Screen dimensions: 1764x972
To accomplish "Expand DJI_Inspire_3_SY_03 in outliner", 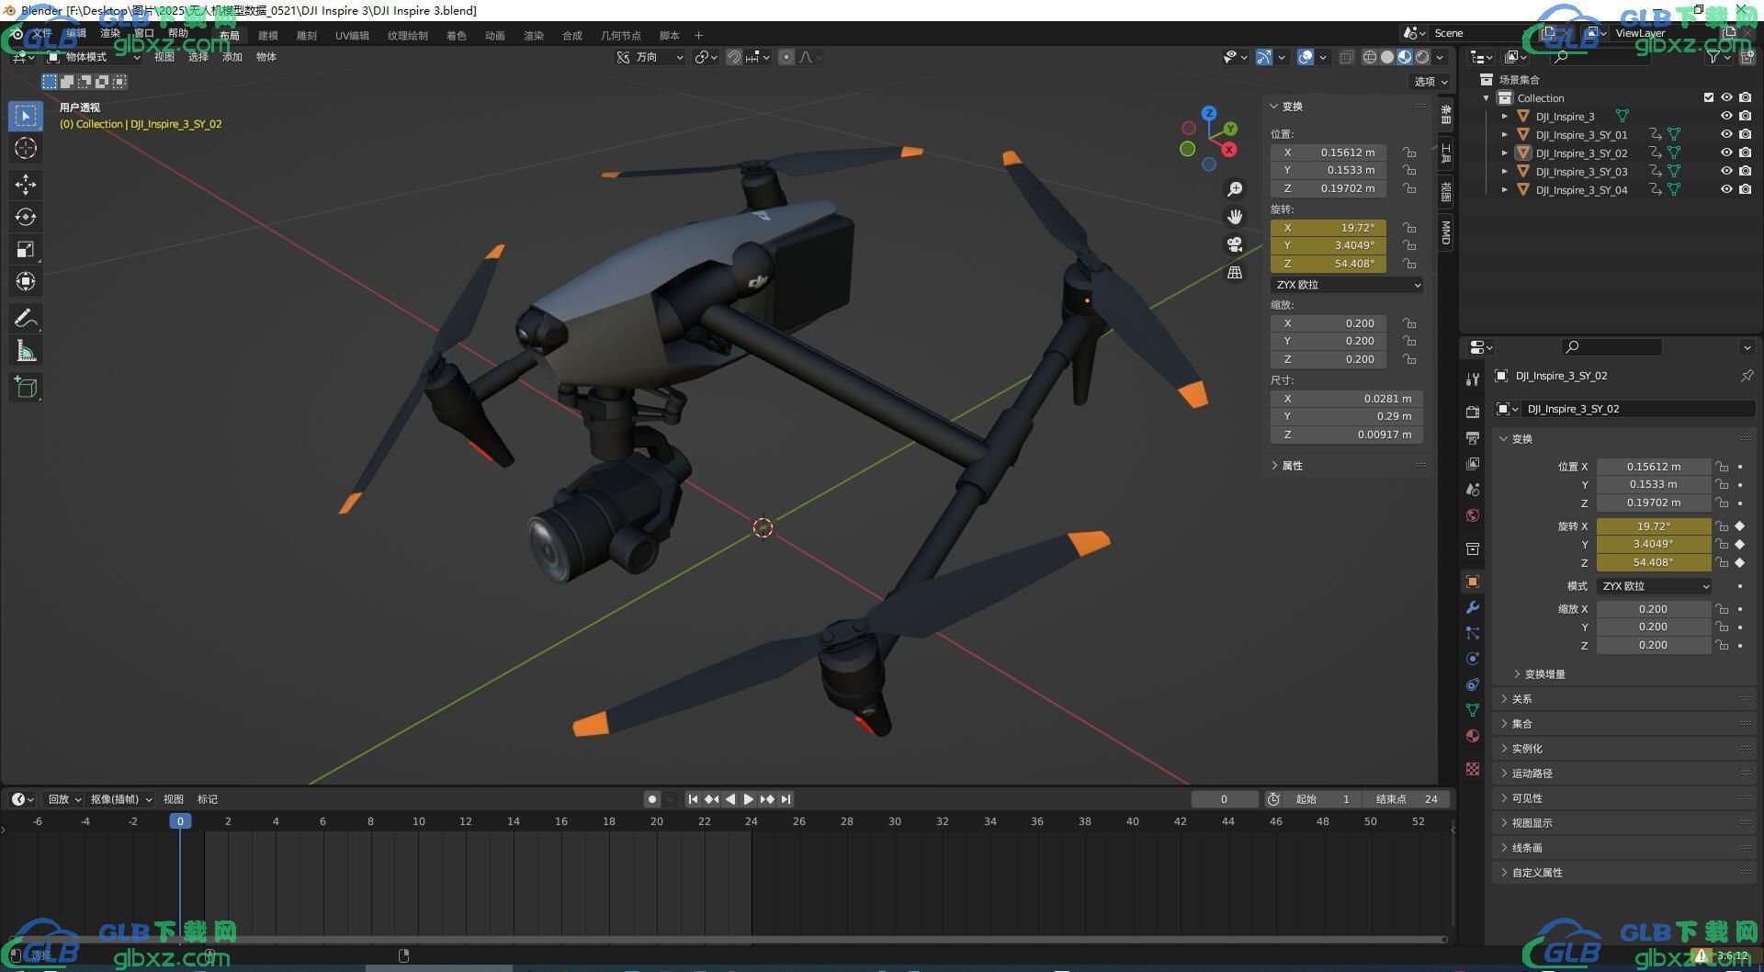I will click(x=1505, y=172).
